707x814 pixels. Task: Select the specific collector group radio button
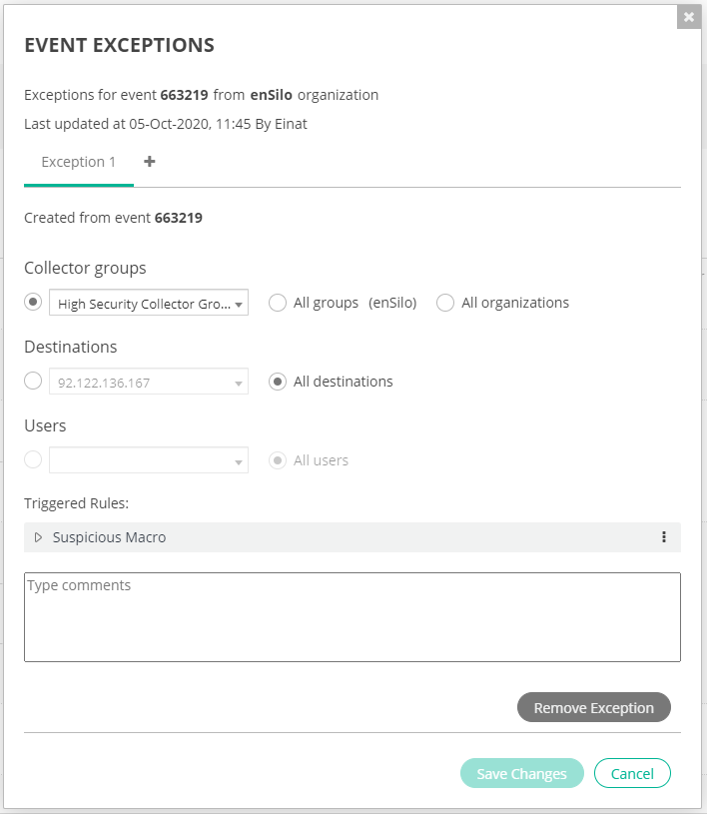tap(34, 302)
